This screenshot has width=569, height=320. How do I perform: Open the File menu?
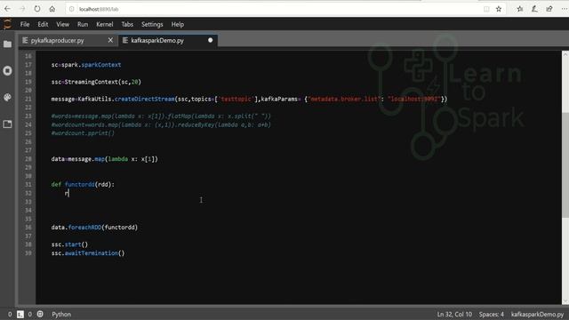coord(25,24)
